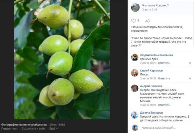Like Людмила Константинова's comment
The height and width of the screenshot is (133, 194).
tap(190, 63)
